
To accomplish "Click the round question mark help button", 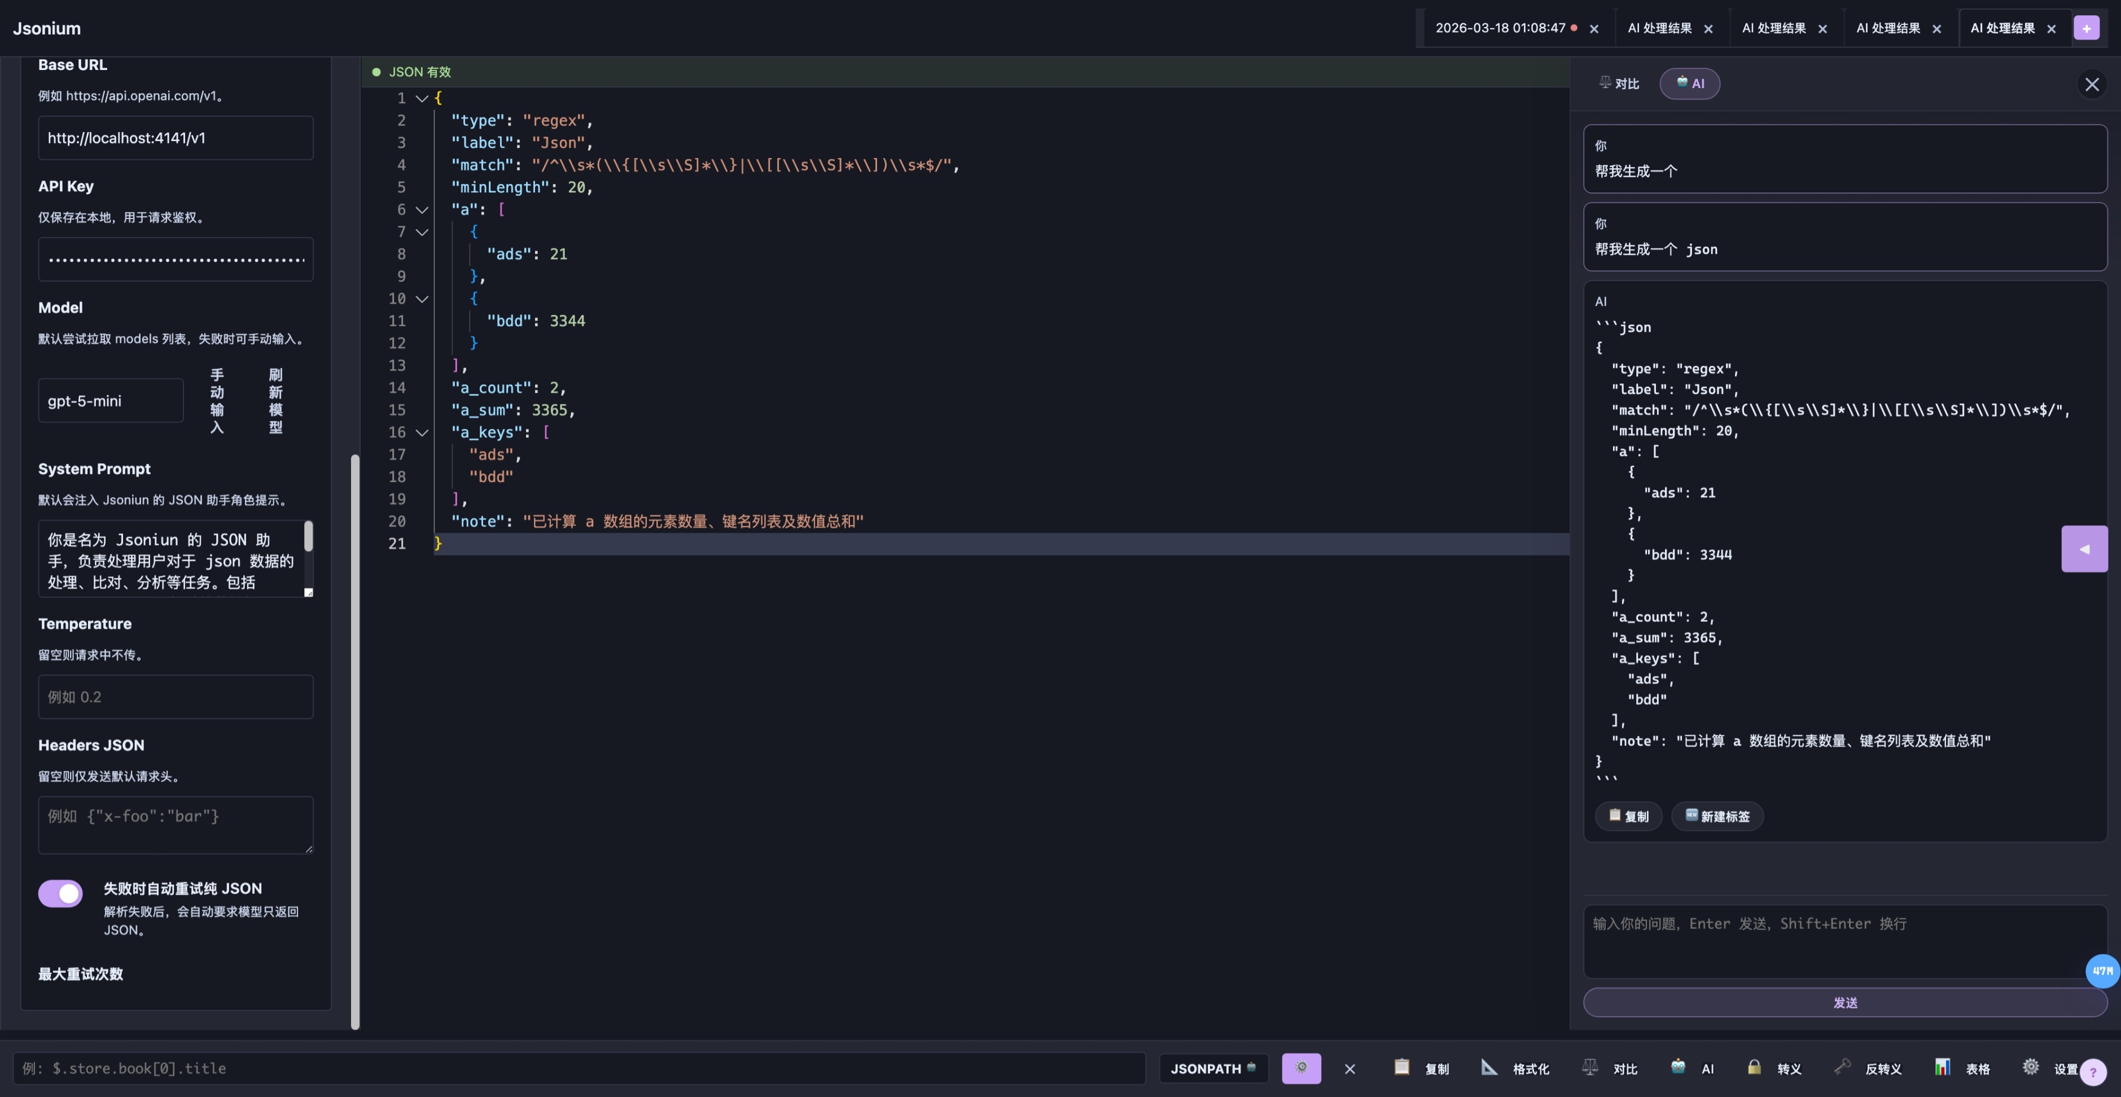I will pyautogui.click(x=2093, y=1072).
